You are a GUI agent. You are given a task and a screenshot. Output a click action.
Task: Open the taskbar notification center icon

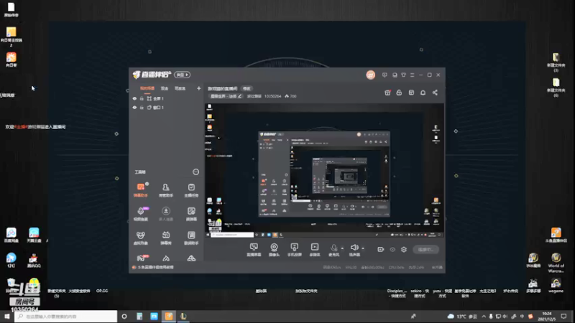pyautogui.click(x=563, y=317)
